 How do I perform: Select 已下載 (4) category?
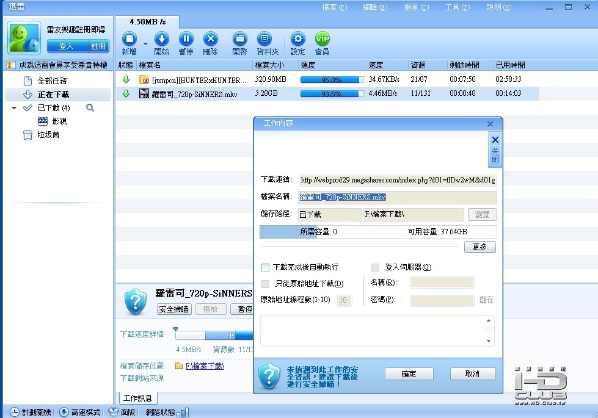(54, 108)
